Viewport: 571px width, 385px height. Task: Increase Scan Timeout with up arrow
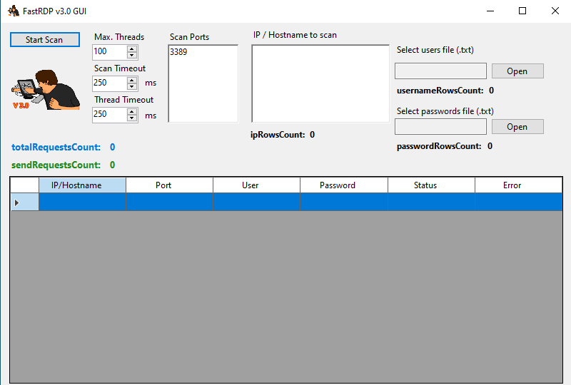click(x=132, y=80)
